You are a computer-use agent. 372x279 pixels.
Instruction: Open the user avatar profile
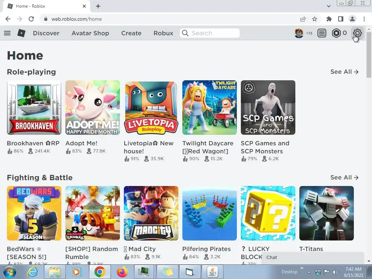pyautogui.click(x=299, y=33)
